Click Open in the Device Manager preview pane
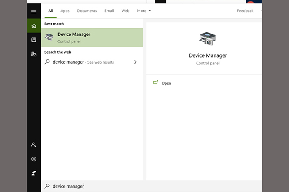 coord(166,83)
